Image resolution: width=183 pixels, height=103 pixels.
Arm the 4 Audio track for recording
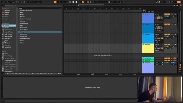pos(175,44)
